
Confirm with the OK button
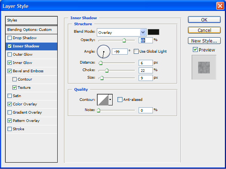click(204, 20)
